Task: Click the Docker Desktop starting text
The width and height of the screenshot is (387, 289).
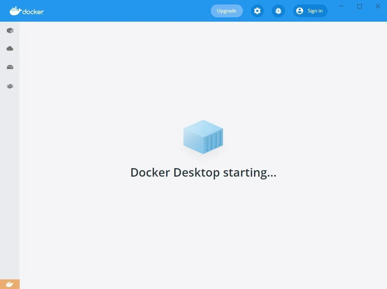Action: tap(203, 173)
